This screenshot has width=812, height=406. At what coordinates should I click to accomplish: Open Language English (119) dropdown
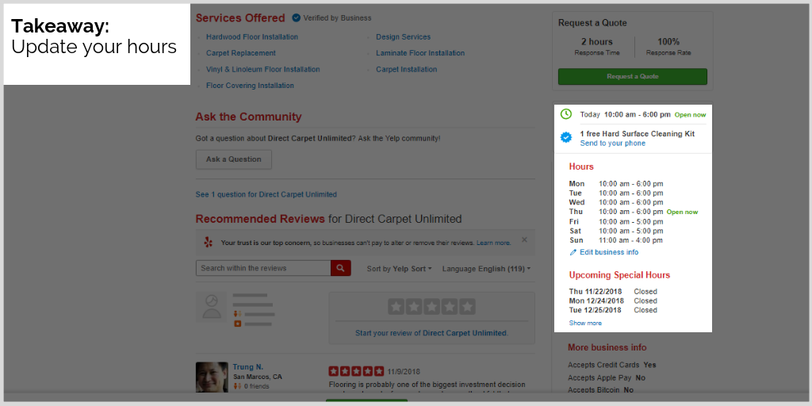486,269
